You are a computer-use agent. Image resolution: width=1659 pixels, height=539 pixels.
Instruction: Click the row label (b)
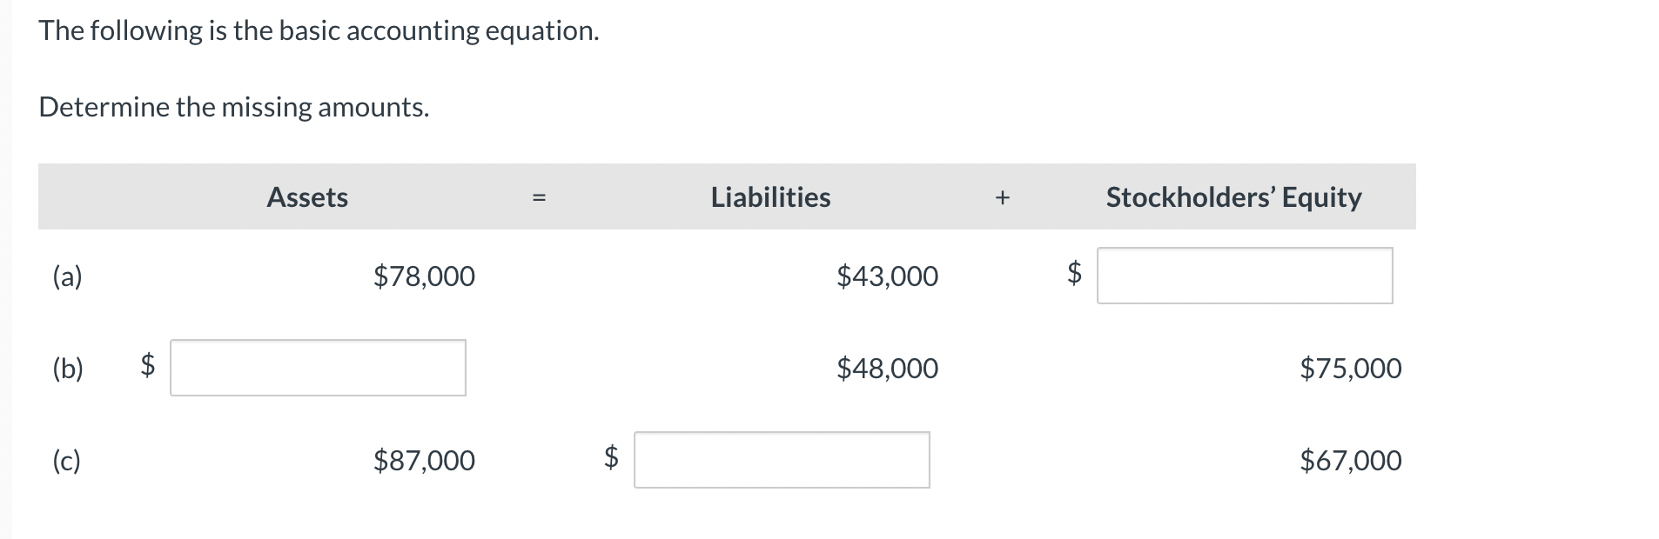67,369
